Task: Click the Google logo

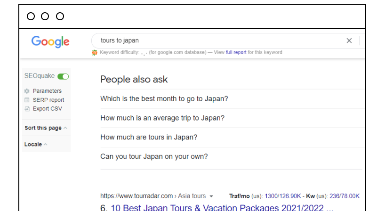Action: [x=50, y=42]
